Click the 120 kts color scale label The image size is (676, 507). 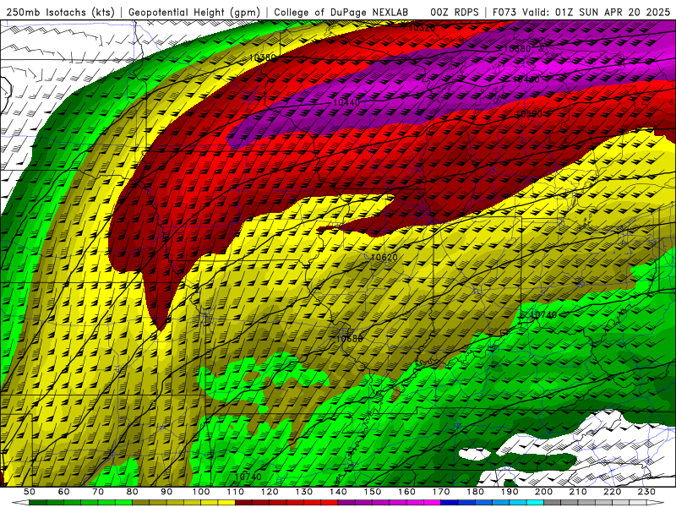click(270, 492)
